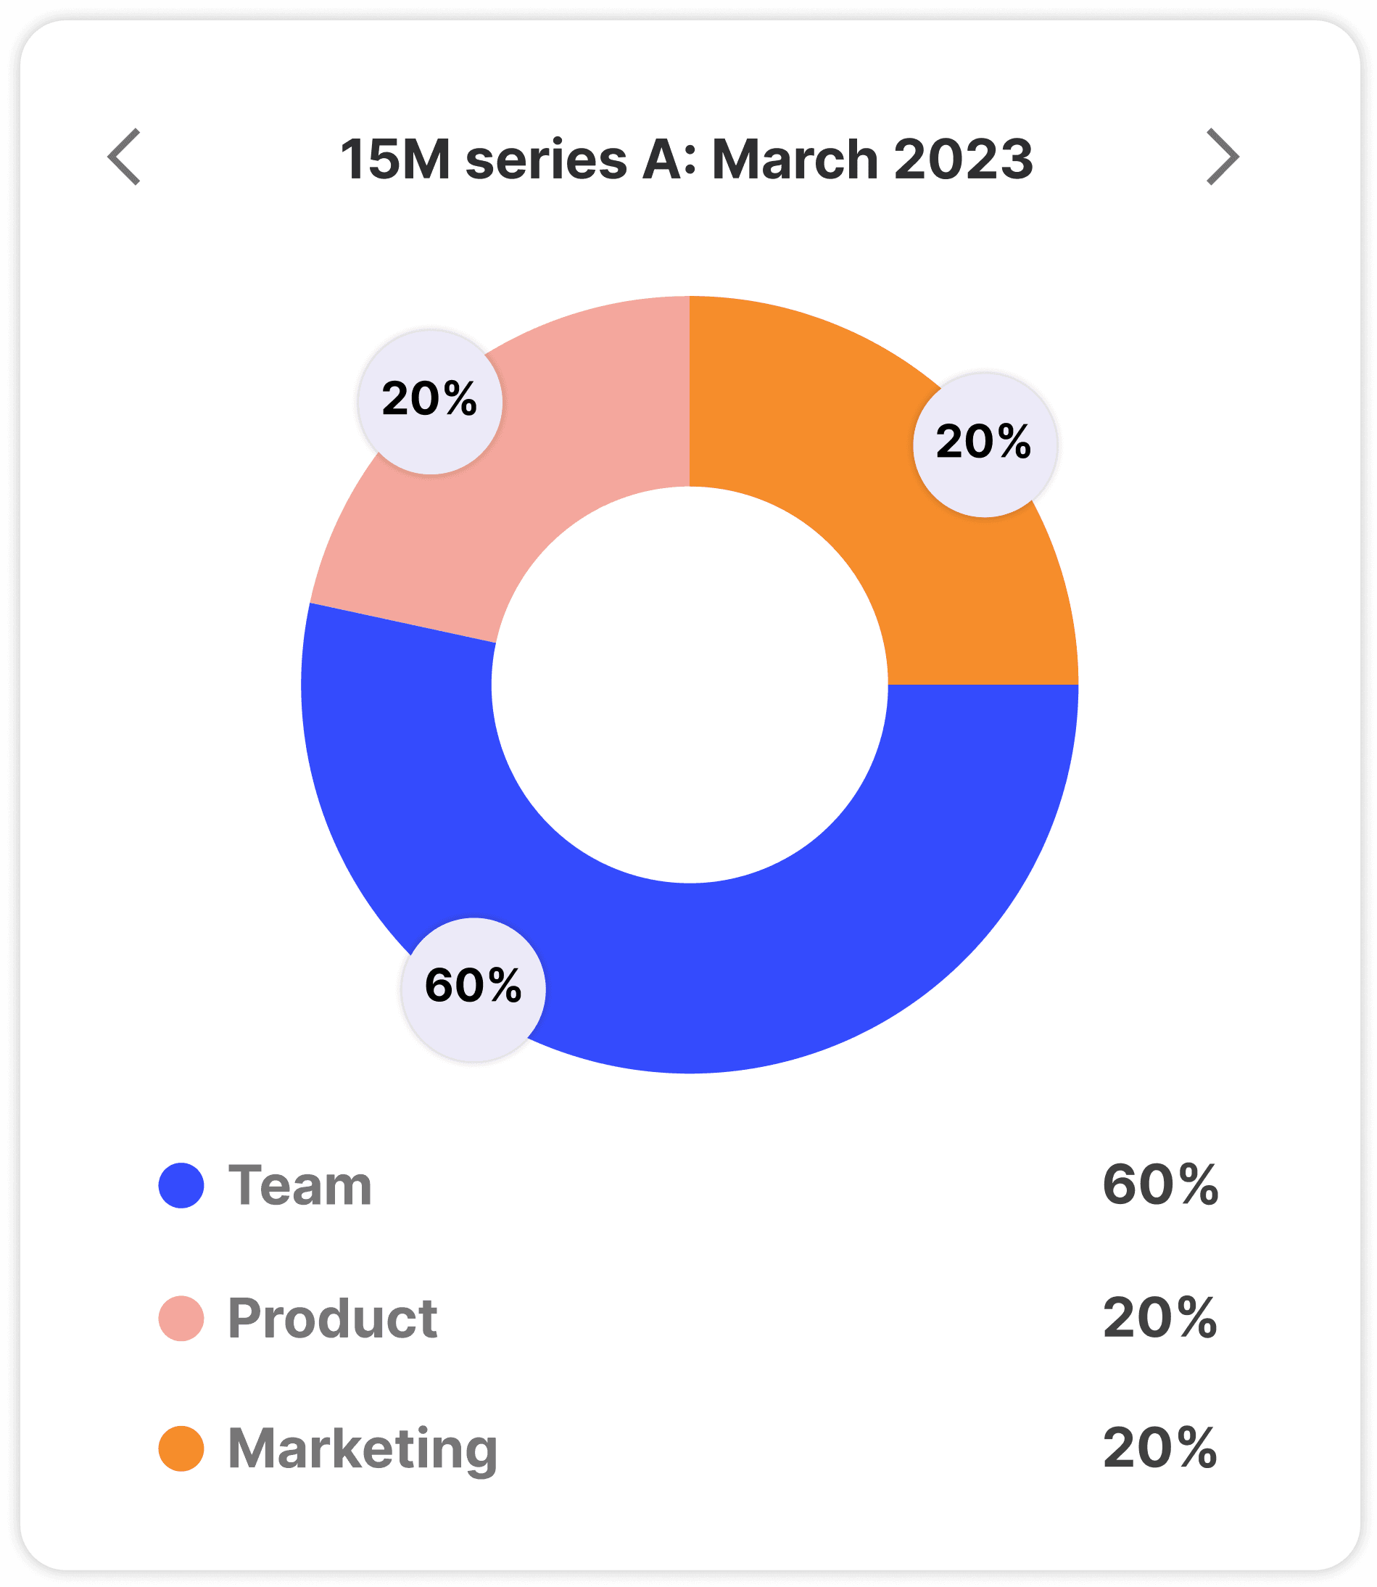
Task: Click the '15M series A: March 2023' title
Action: click(687, 159)
